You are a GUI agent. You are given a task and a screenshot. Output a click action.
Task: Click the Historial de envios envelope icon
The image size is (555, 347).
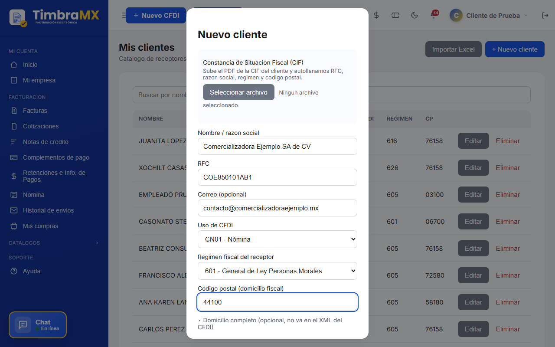click(14, 210)
